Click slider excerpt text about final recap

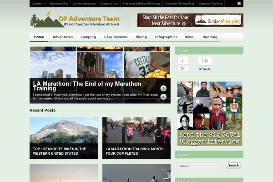95,96
